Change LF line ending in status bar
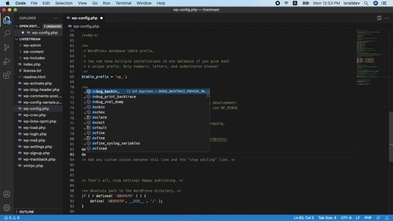This screenshot has height=221, width=393. tap(357, 218)
